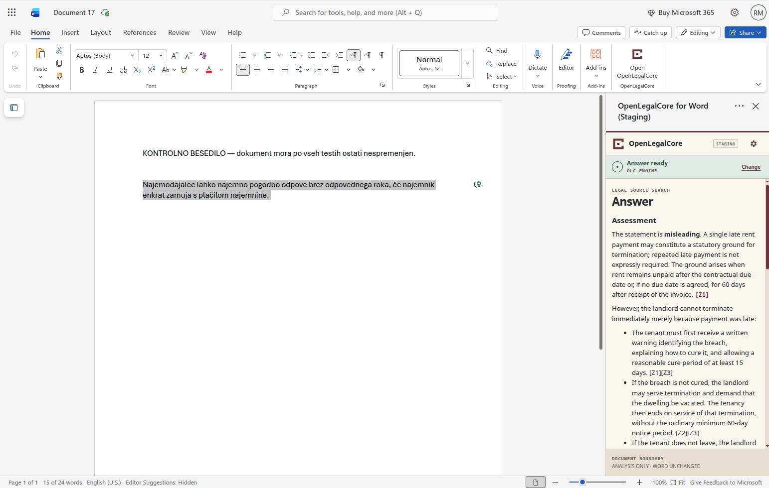The image size is (769, 488).
Task: Expand the Styles gallery arrow
Action: 467,63
